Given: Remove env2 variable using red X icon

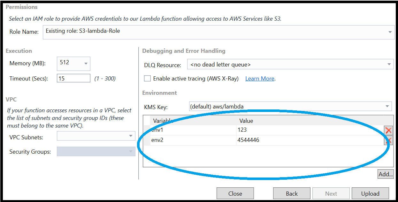Looking at the screenshot, I should click(x=389, y=140).
